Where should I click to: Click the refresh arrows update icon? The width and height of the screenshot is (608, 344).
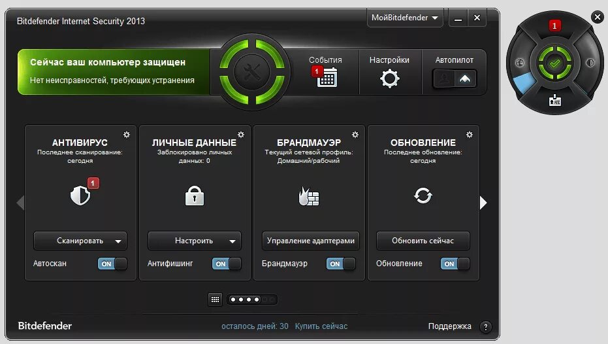[x=423, y=196]
